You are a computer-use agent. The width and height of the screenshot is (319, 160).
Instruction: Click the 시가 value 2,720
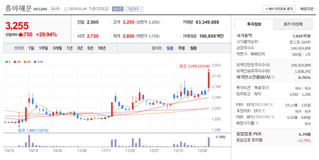pos(93,36)
